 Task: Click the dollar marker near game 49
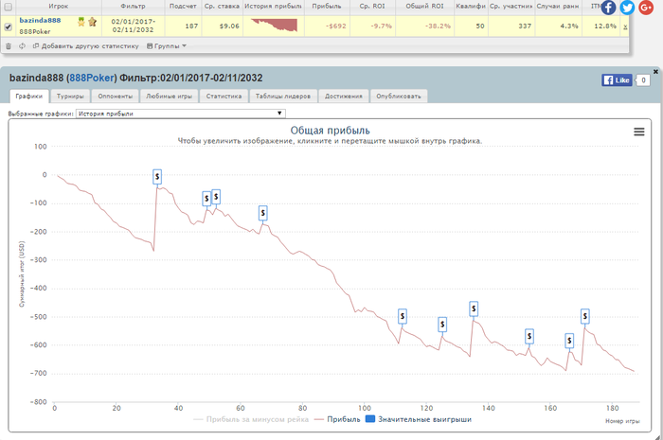tap(206, 198)
